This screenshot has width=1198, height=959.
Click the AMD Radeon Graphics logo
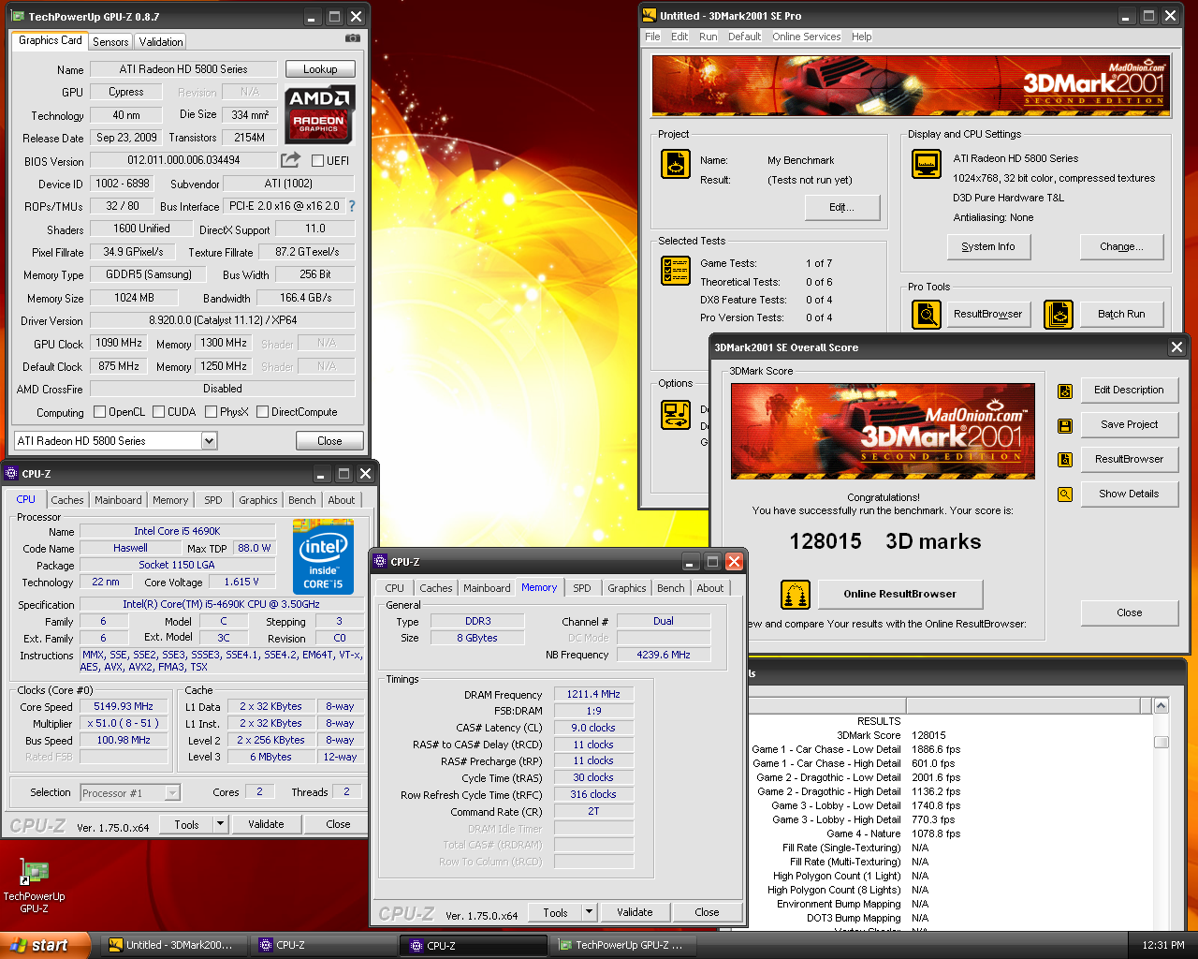(x=320, y=114)
